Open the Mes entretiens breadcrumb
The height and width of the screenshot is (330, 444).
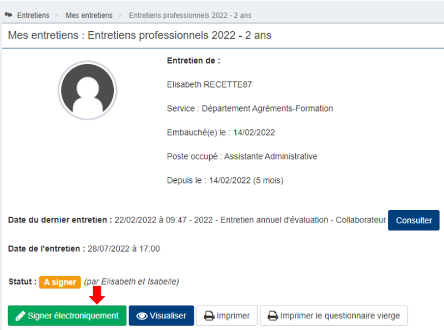89,15
